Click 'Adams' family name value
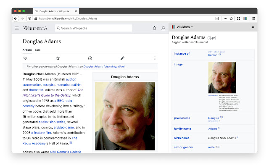This screenshot has height=168, width=269. coord(213,129)
